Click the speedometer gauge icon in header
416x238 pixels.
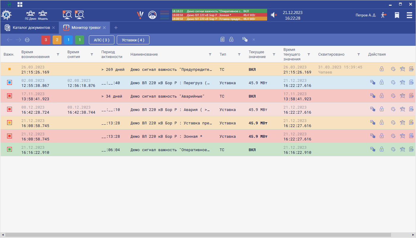coord(152,15)
